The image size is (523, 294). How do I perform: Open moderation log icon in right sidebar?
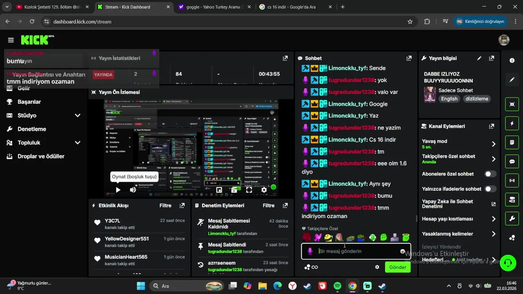pos(512,143)
